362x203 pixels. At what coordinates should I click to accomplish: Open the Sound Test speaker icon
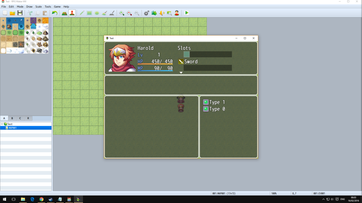coord(162,13)
